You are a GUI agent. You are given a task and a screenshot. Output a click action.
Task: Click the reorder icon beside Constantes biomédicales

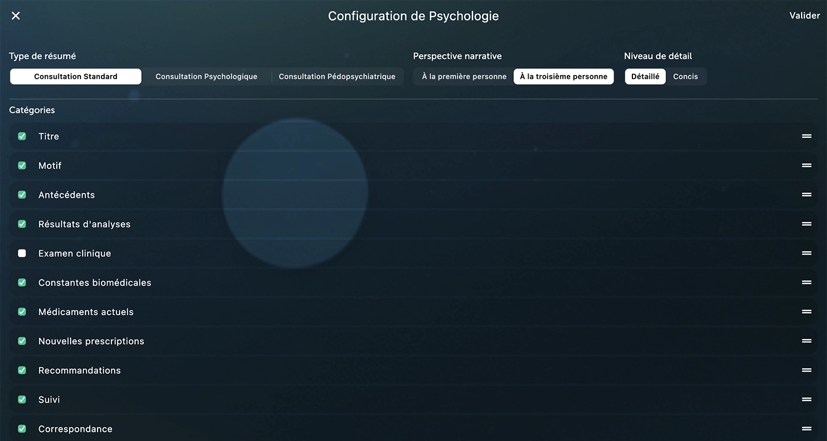806,282
